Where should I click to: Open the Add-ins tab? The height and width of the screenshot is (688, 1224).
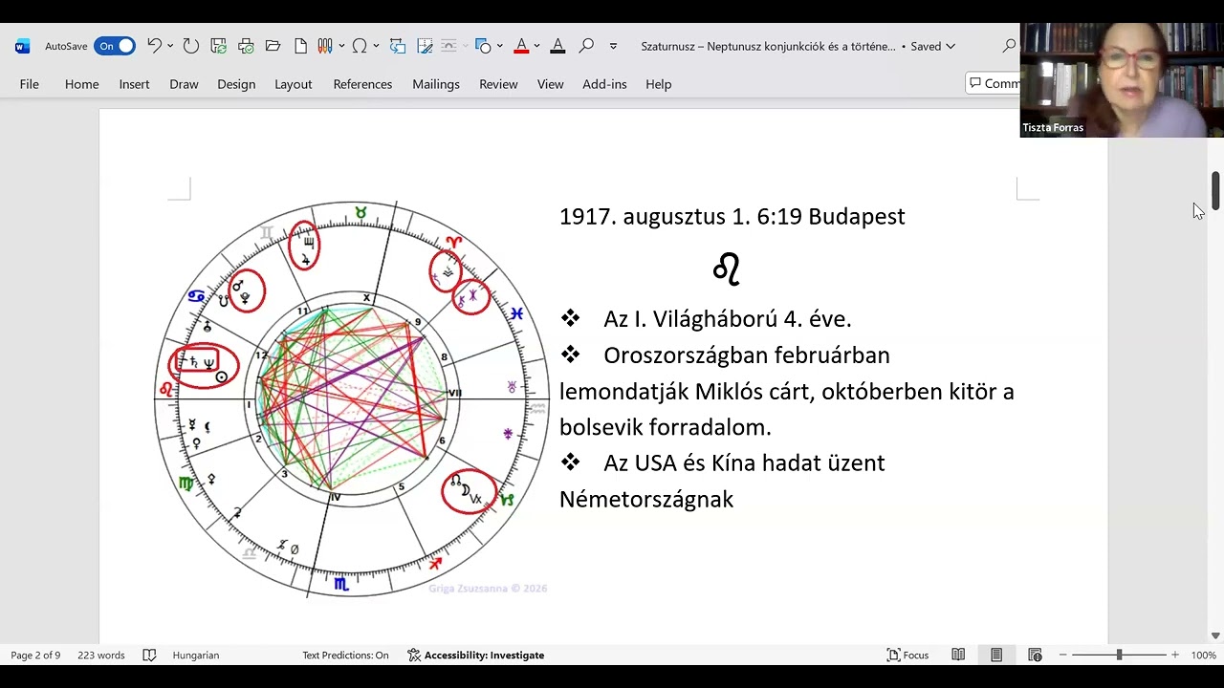pos(604,84)
